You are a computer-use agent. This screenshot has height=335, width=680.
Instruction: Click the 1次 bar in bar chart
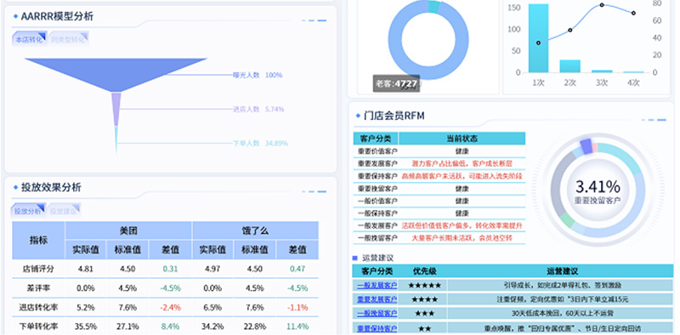click(538, 38)
